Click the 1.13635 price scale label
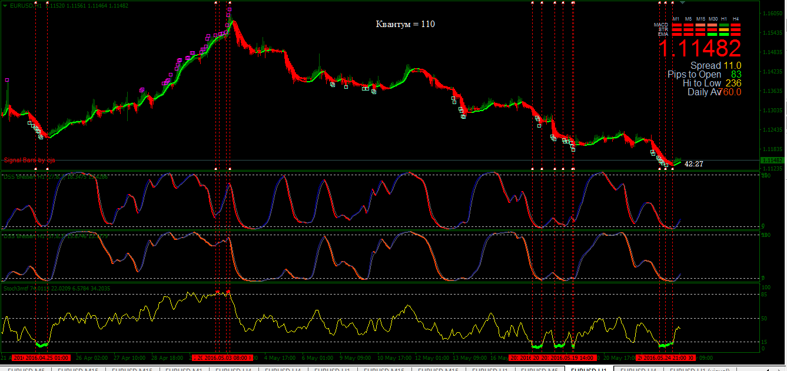Image resolution: width=787 pixels, height=371 pixels. pyautogui.click(x=773, y=91)
